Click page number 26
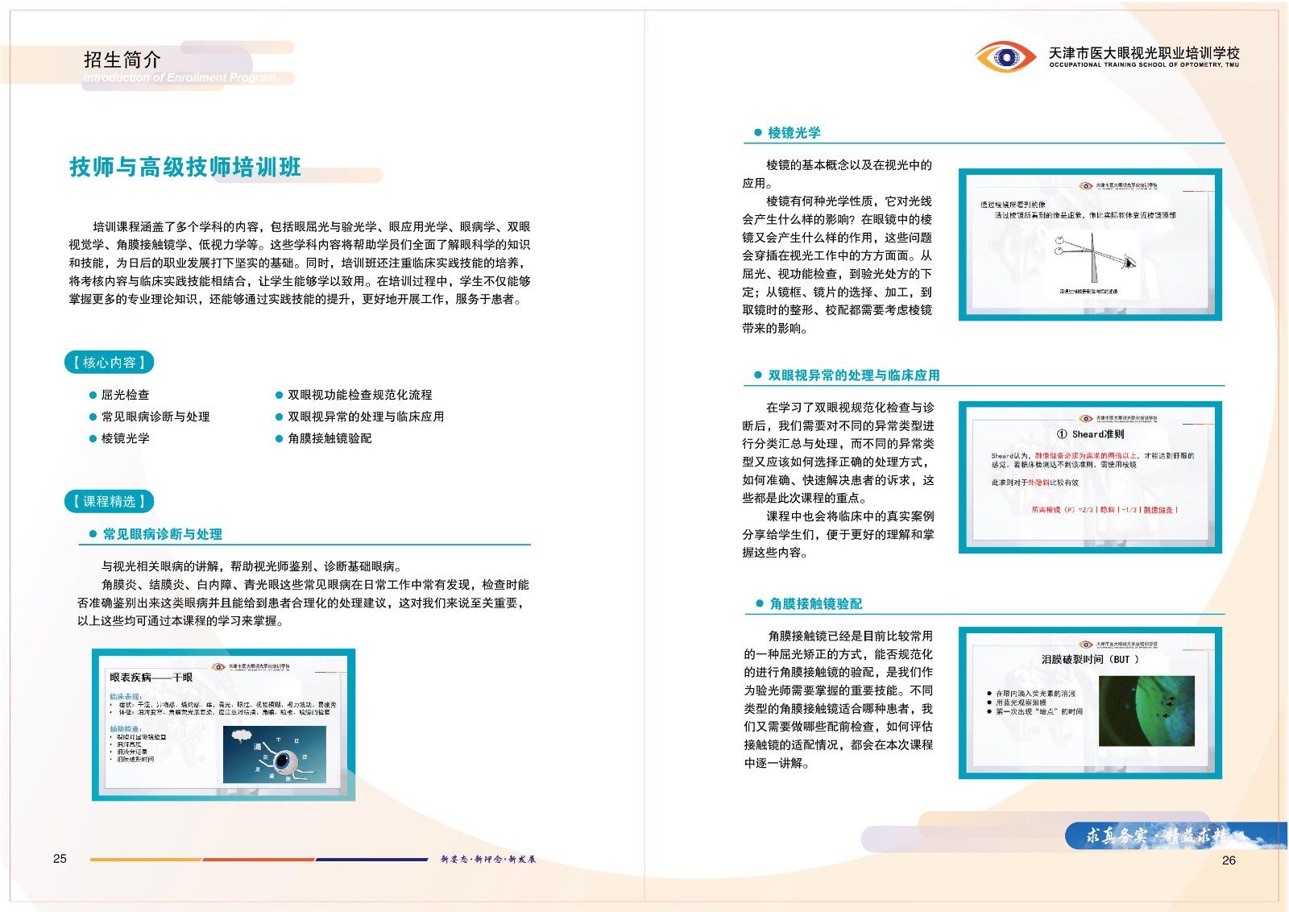1289x912 pixels. (1229, 860)
